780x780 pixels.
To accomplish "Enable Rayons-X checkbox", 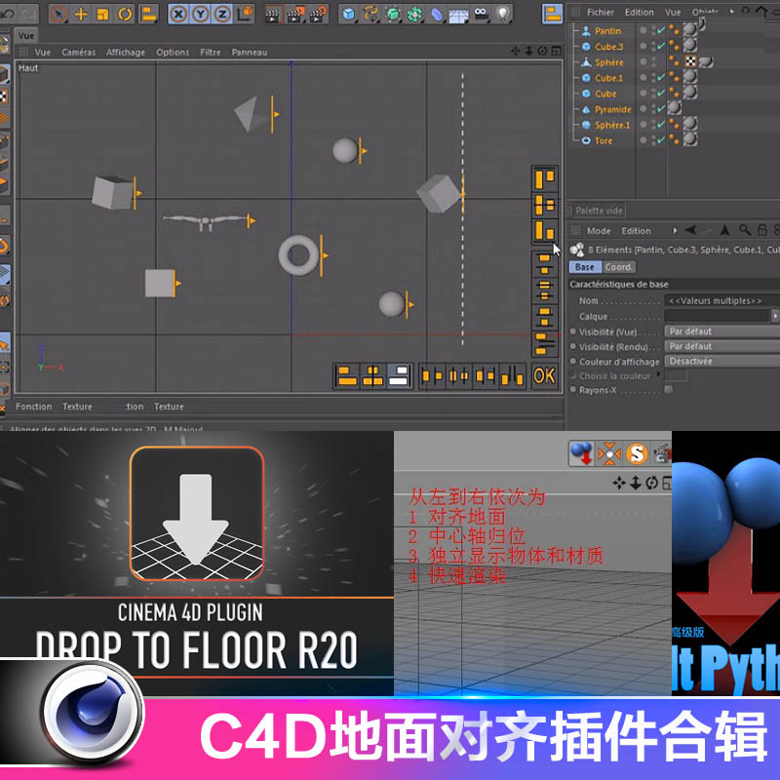I will [x=669, y=389].
